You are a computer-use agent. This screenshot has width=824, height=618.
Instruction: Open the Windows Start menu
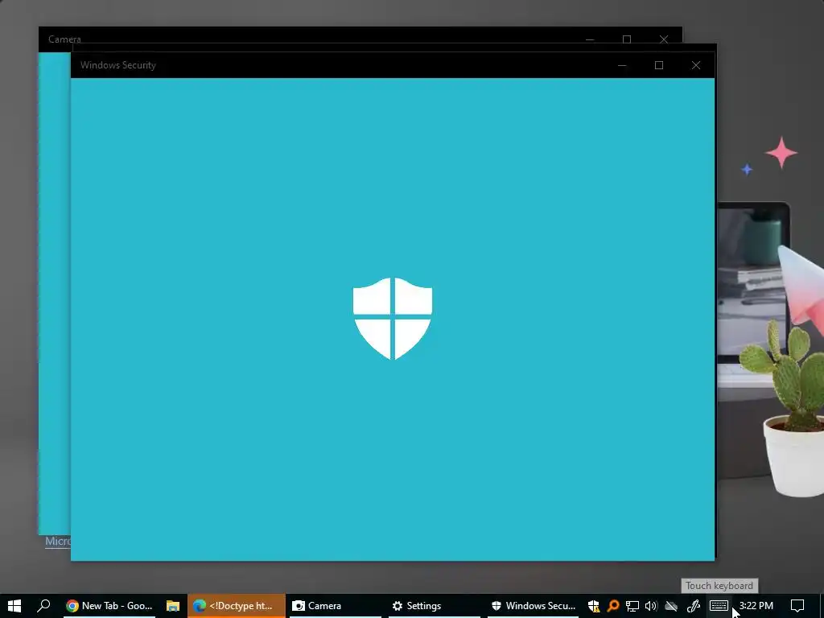click(14, 606)
